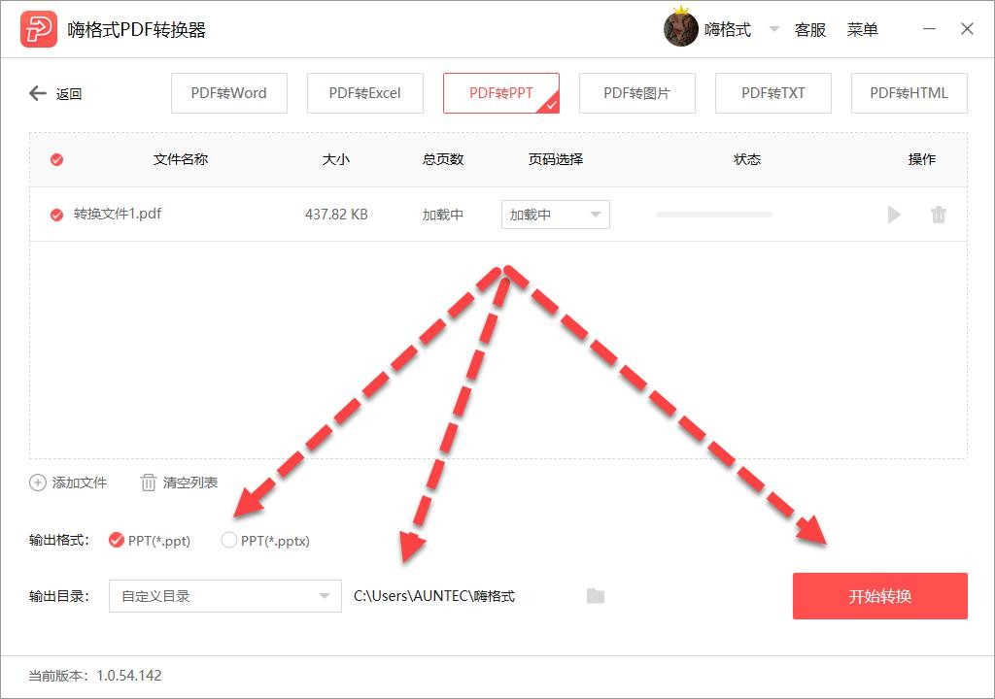This screenshot has height=699, width=995.
Task: Open the 客服 support link
Action: [x=810, y=30]
